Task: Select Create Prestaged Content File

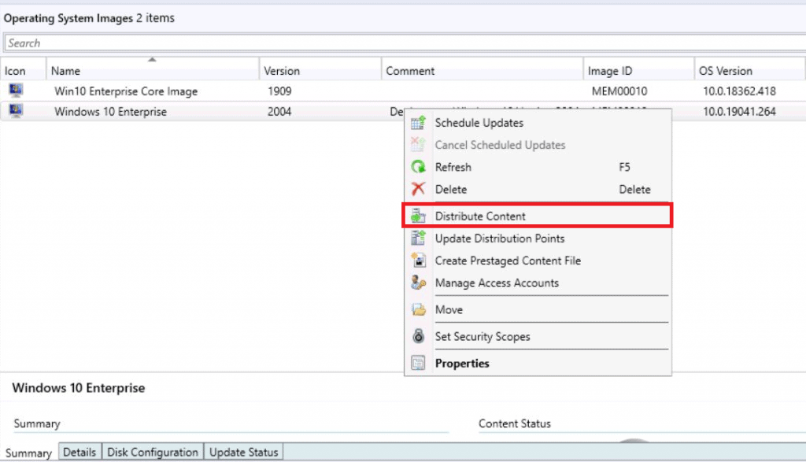Action: (538, 260)
